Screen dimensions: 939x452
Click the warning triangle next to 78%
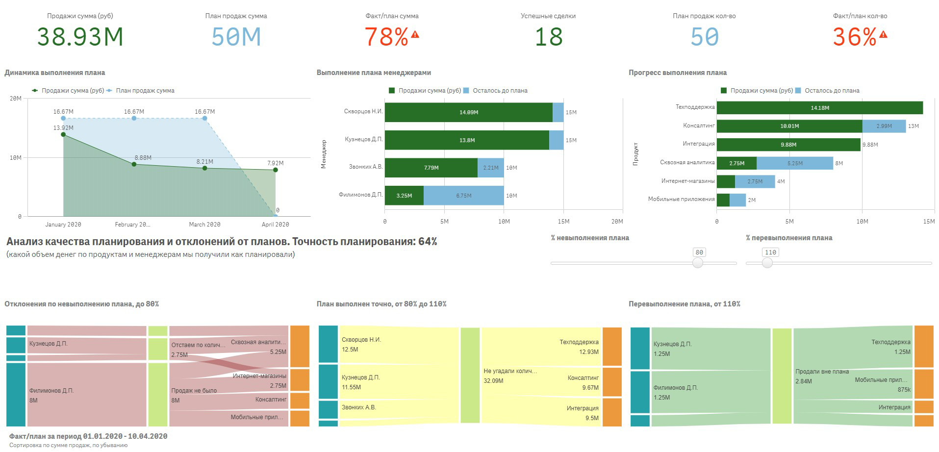[415, 34]
